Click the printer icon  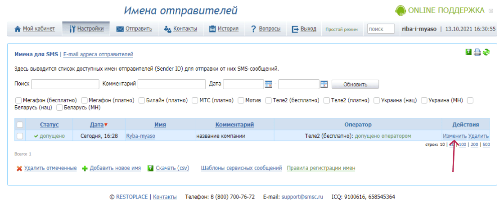pos(477,52)
